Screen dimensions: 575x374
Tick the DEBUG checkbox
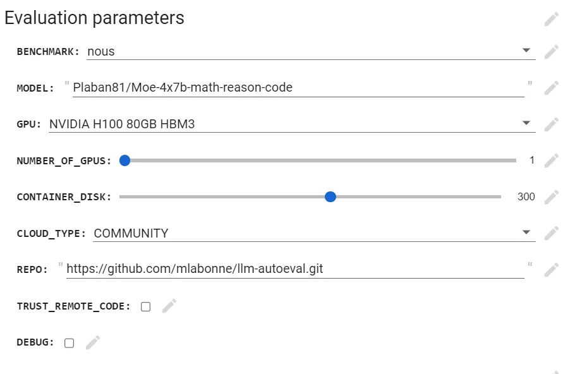69,343
